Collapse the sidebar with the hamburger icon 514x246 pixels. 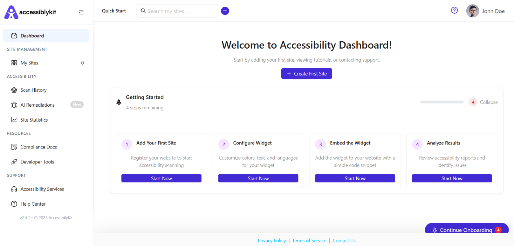click(81, 12)
